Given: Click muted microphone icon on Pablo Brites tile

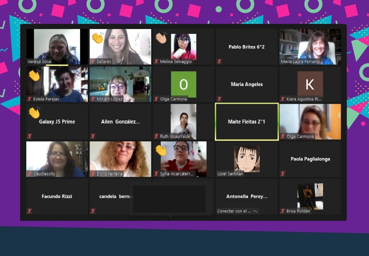Looking at the screenshot, I should (219, 61).
